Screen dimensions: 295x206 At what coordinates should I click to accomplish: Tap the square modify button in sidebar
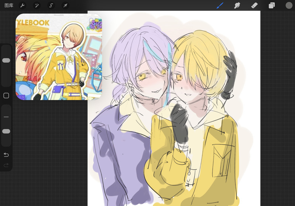(x=6, y=96)
